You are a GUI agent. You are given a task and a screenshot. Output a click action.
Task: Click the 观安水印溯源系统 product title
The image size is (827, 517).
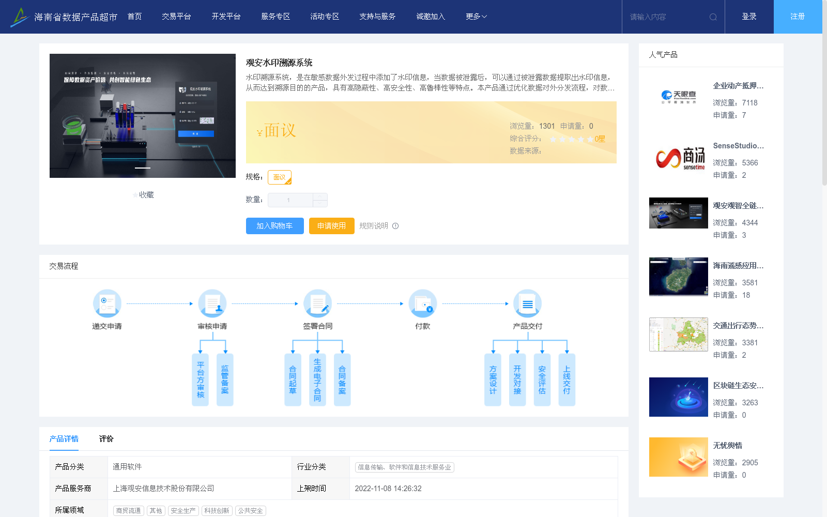(279, 63)
